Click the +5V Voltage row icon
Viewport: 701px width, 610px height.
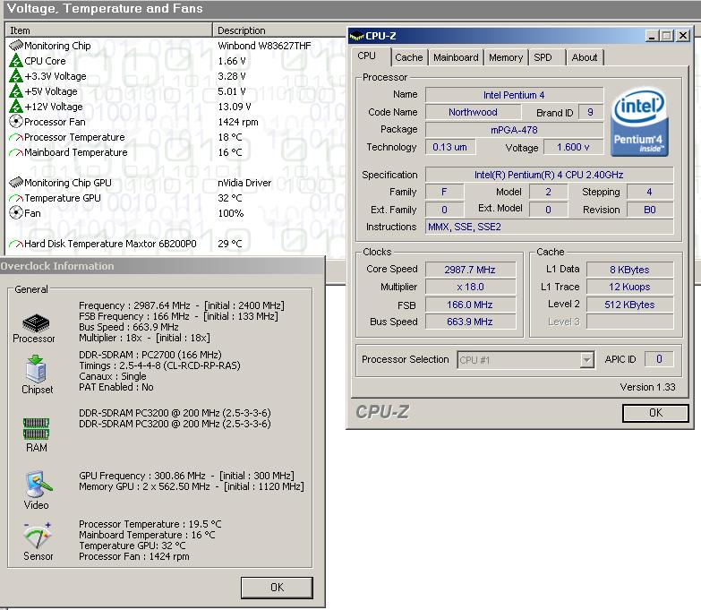pyautogui.click(x=16, y=90)
